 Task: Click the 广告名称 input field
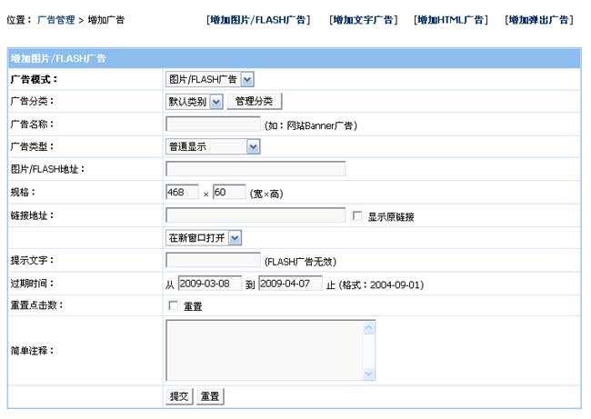point(213,125)
